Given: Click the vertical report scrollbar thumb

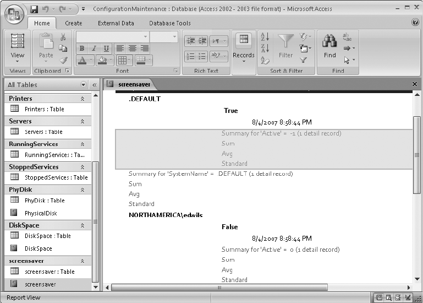Looking at the screenshot, I should pyautogui.click(x=417, y=155).
